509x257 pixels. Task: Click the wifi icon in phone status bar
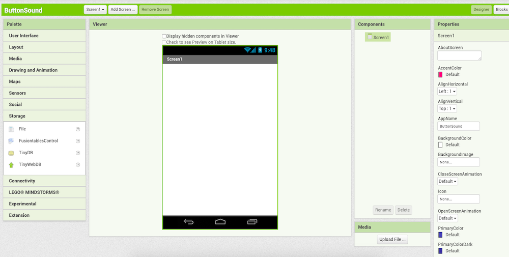click(247, 50)
